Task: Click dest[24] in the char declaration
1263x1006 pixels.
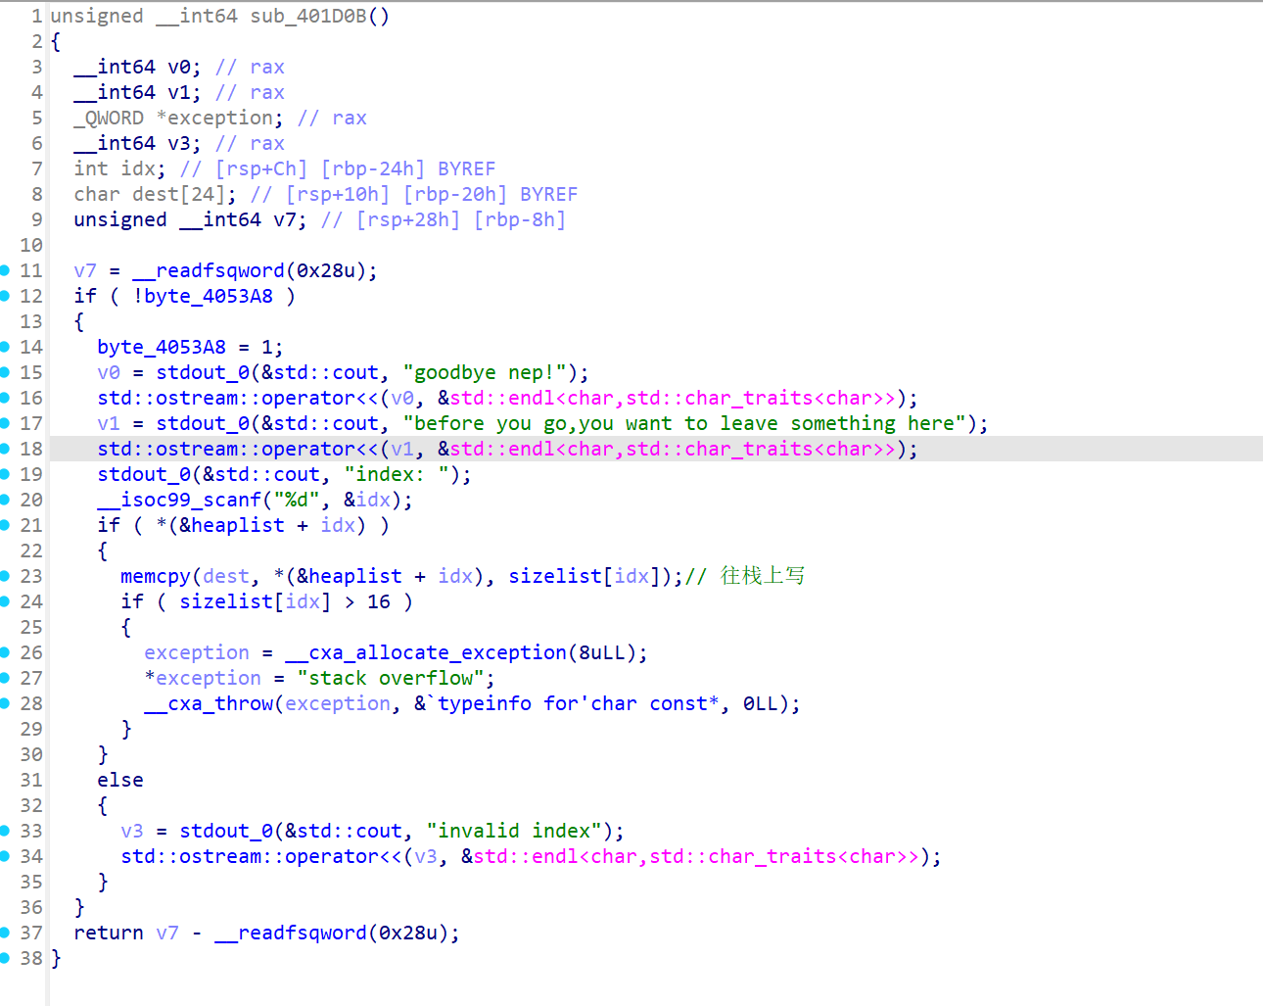Action: coord(179,194)
